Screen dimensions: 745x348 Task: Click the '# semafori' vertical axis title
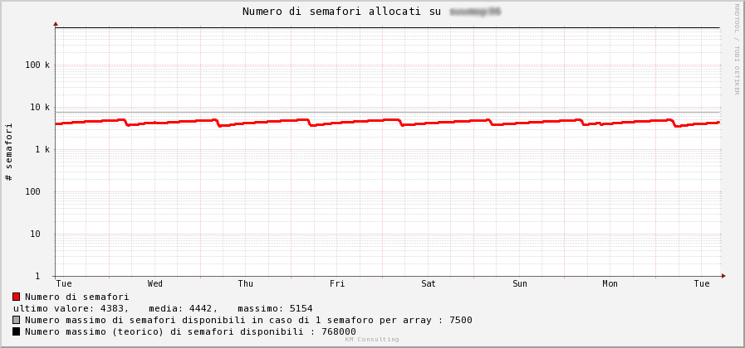point(9,152)
